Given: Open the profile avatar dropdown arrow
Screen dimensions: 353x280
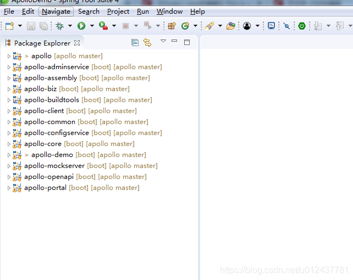Looking at the screenshot, I should (x=257, y=26).
